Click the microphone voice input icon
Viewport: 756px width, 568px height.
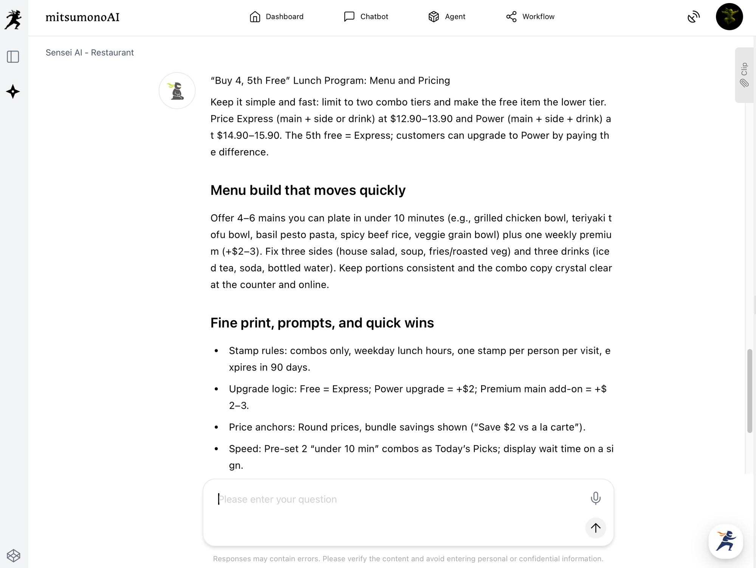tap(595, 498)
